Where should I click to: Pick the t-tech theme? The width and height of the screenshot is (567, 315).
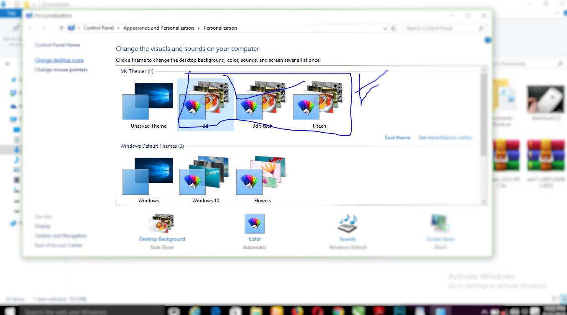pyautogui.click(x=319, y=105)
